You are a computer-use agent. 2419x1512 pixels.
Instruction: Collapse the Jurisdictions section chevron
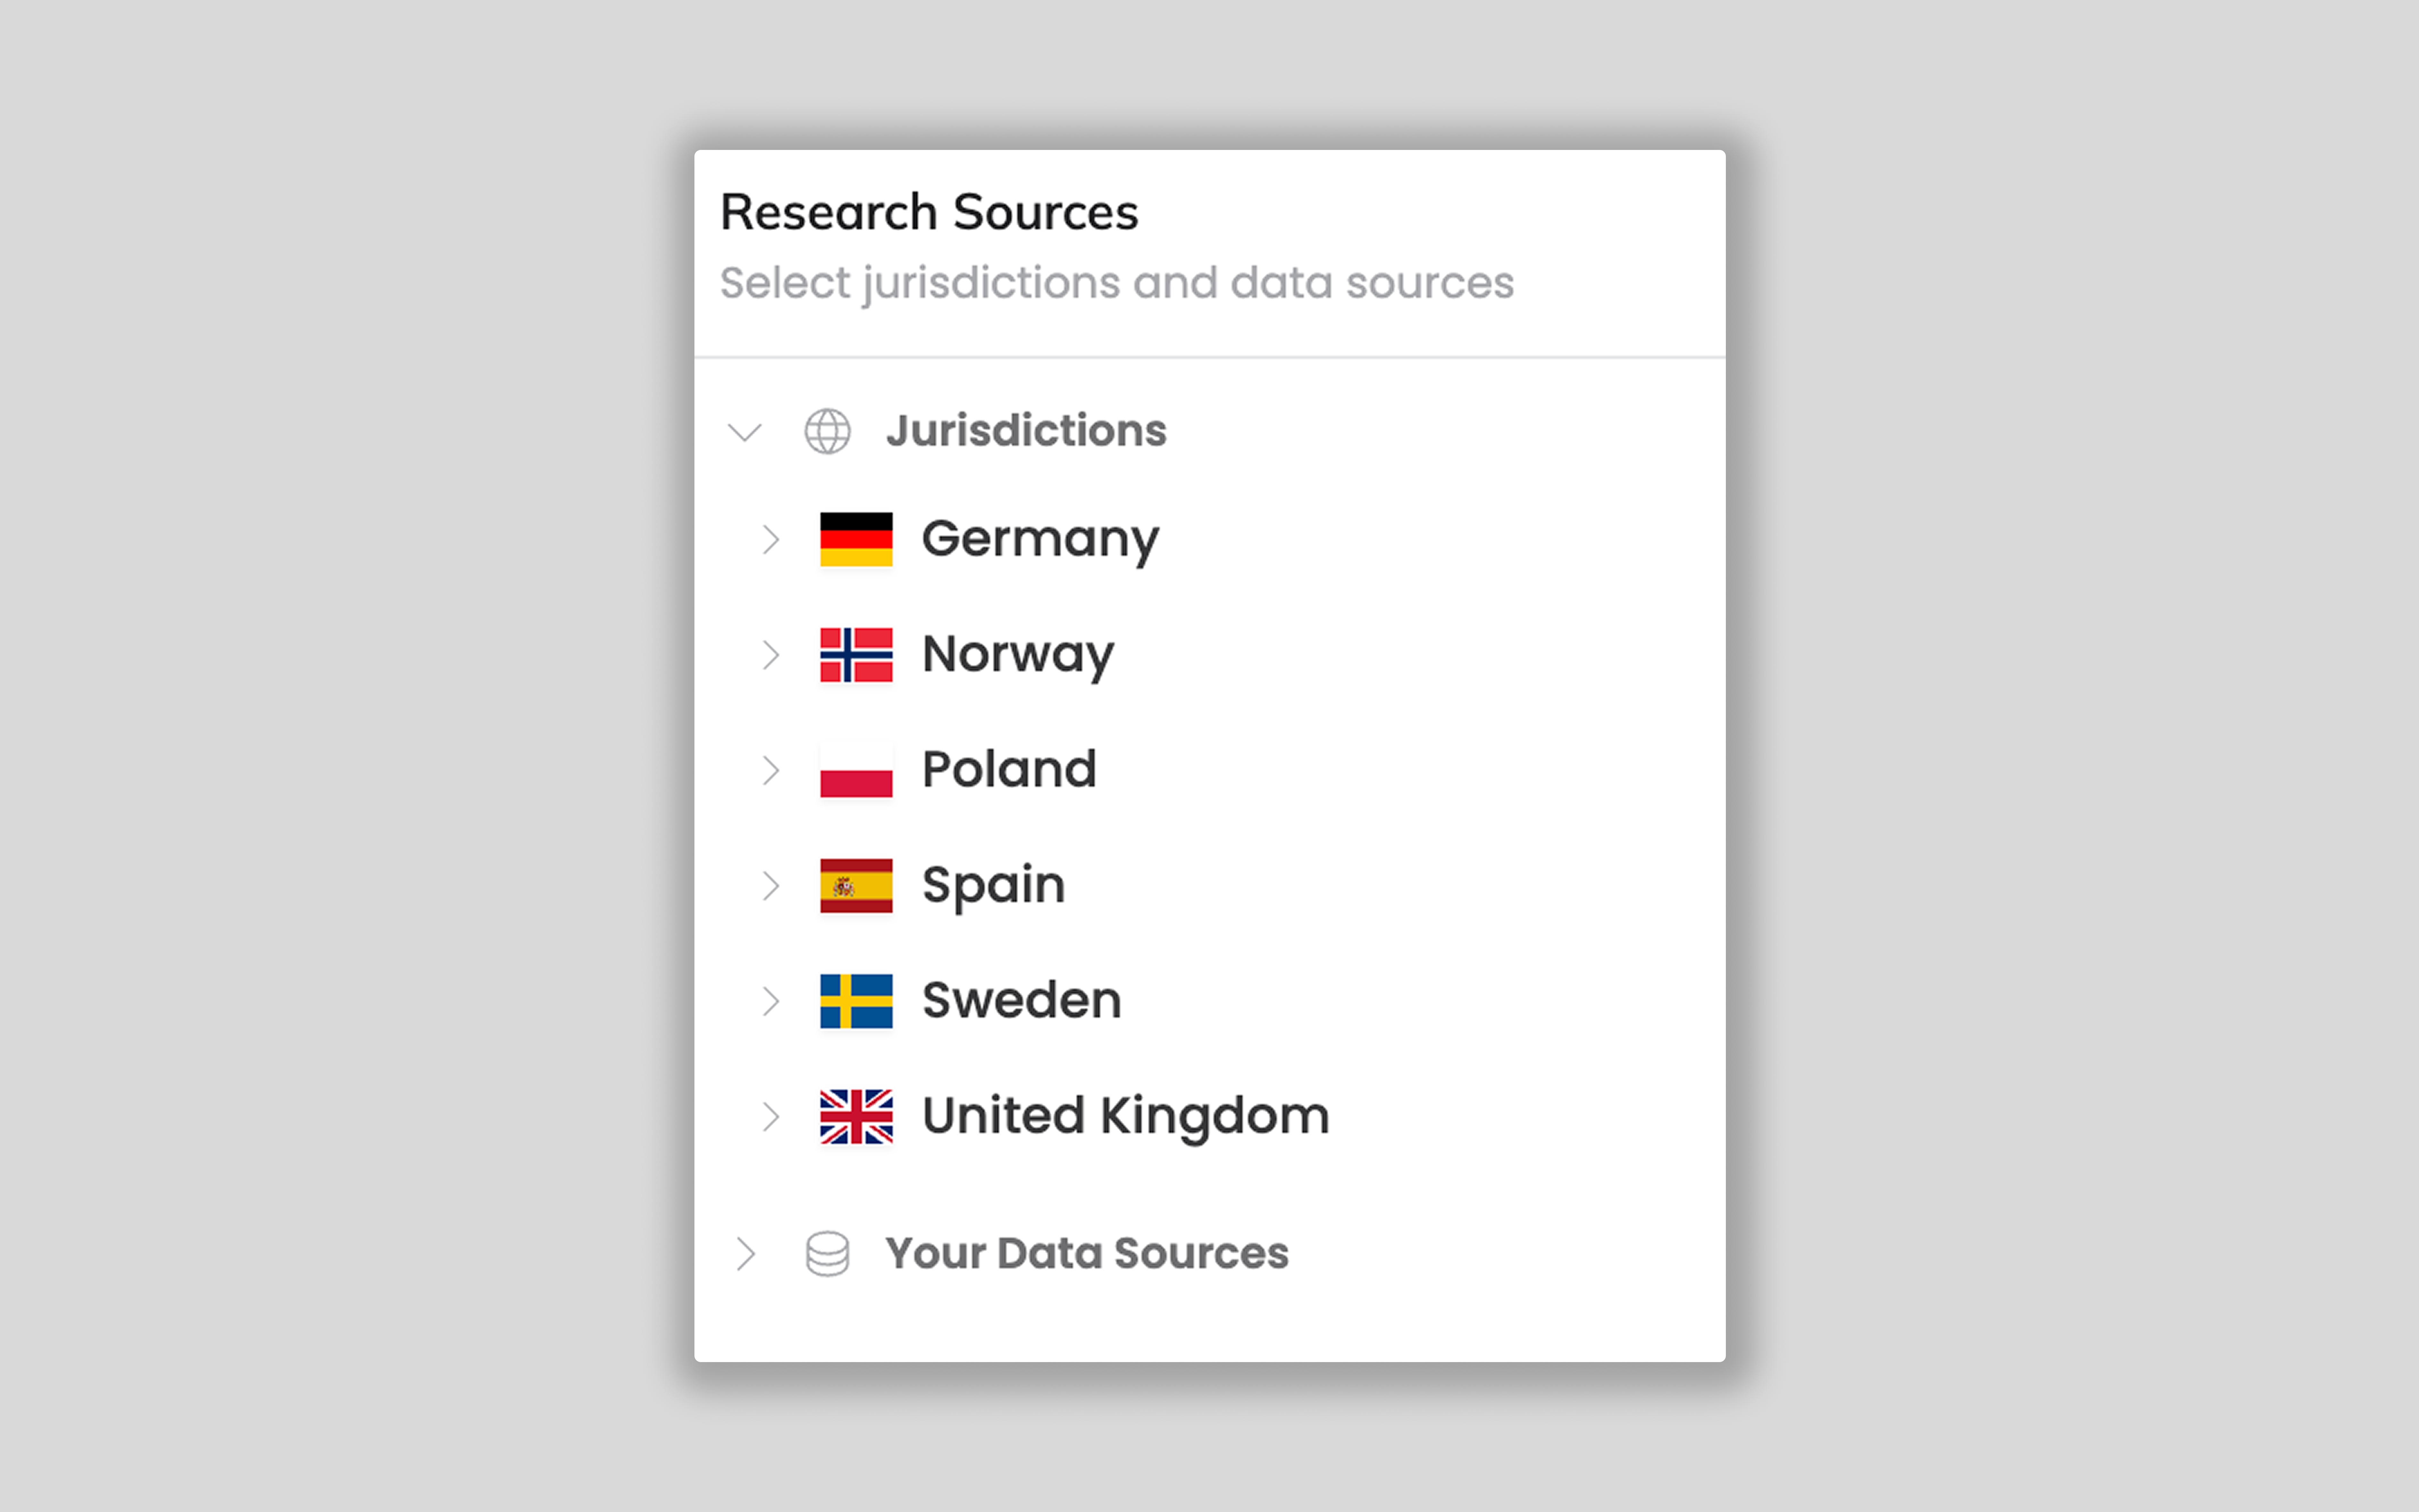(745, 432)
